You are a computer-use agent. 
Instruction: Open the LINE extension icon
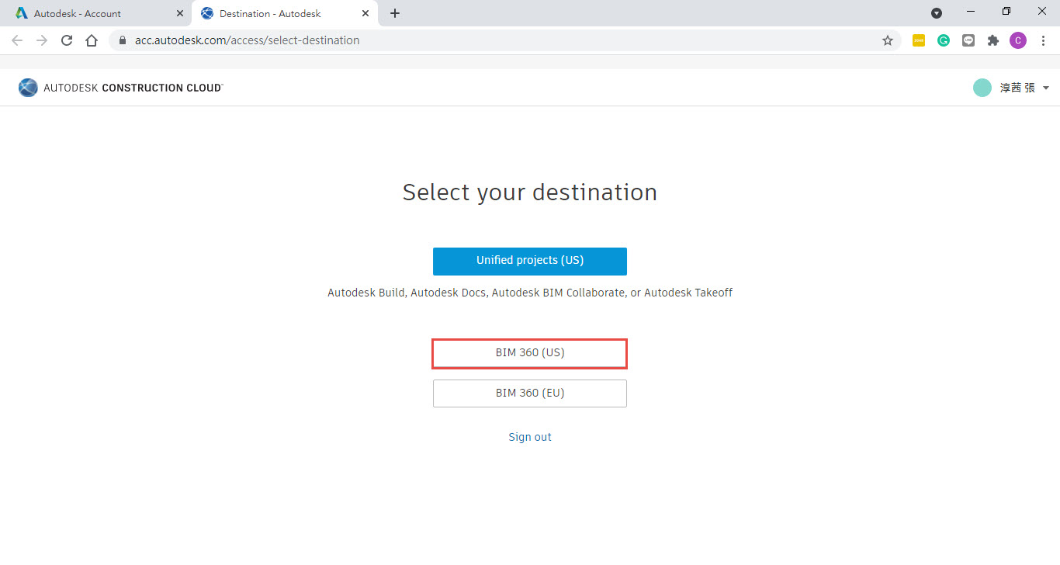(x=968, y=40)
